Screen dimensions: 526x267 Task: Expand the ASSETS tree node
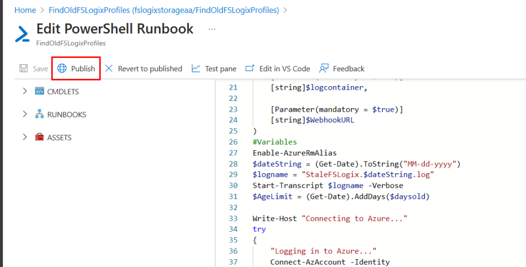tap(25, 137)
